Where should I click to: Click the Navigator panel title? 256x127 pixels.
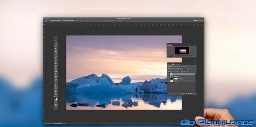tap(169, 45)
